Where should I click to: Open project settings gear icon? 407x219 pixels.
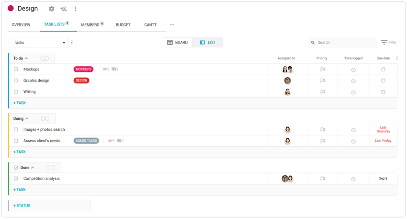pos(52,9)
